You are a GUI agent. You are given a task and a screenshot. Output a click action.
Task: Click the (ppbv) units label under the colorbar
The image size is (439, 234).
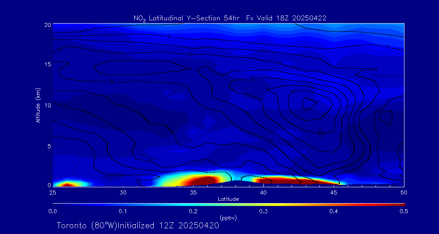[228, 218]
